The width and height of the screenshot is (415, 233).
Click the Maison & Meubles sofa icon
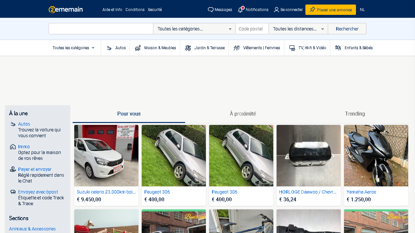click(138, 48)
